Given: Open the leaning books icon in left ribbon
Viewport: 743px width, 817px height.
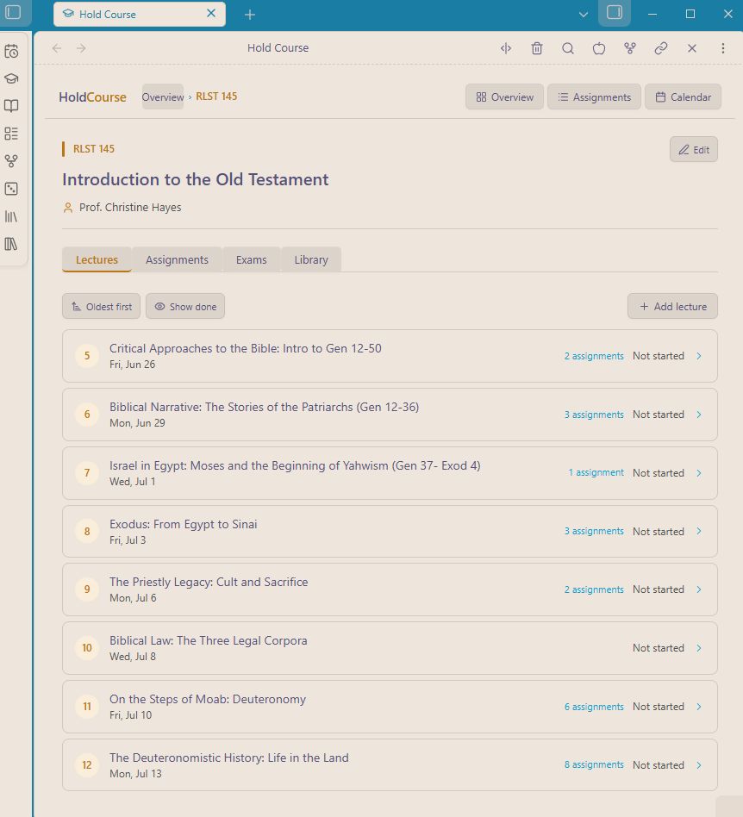Looking at the screenshot, I should tap(11, 216).
